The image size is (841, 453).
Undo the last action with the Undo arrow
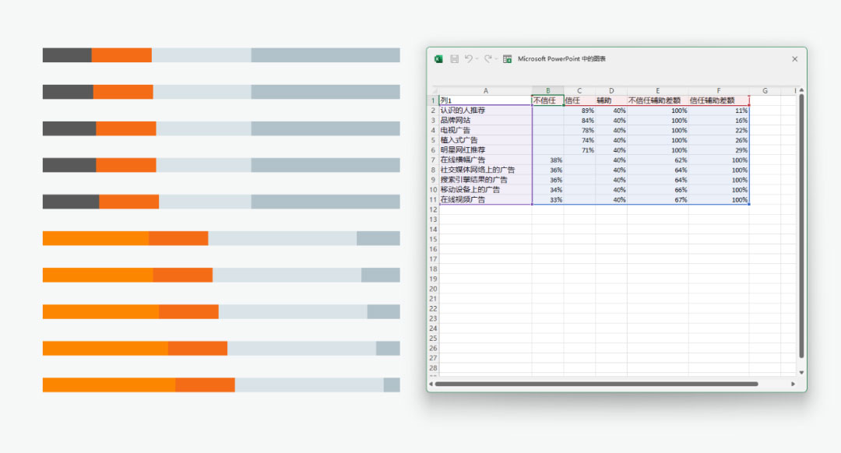468,59
